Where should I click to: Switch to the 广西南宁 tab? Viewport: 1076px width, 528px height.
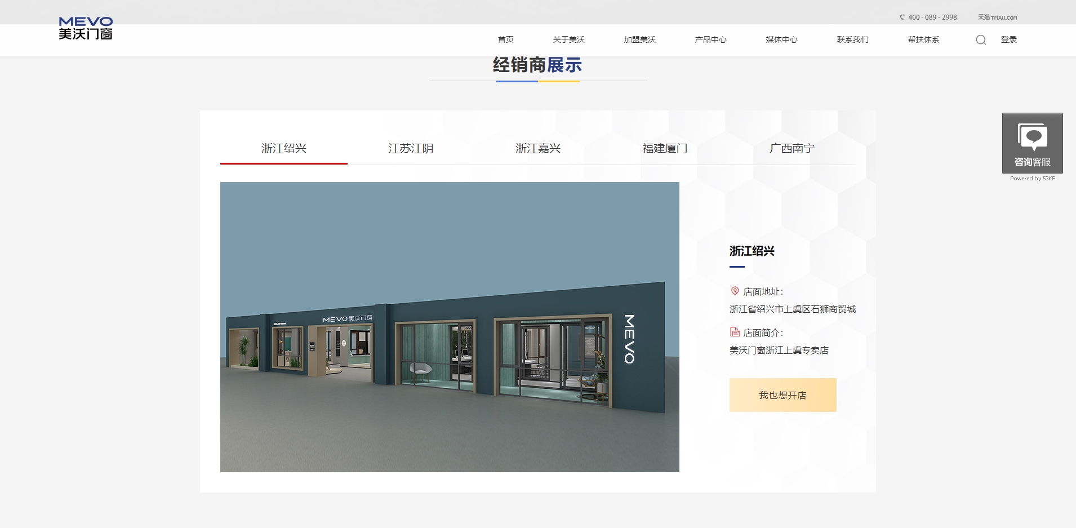tap(792, 148)
